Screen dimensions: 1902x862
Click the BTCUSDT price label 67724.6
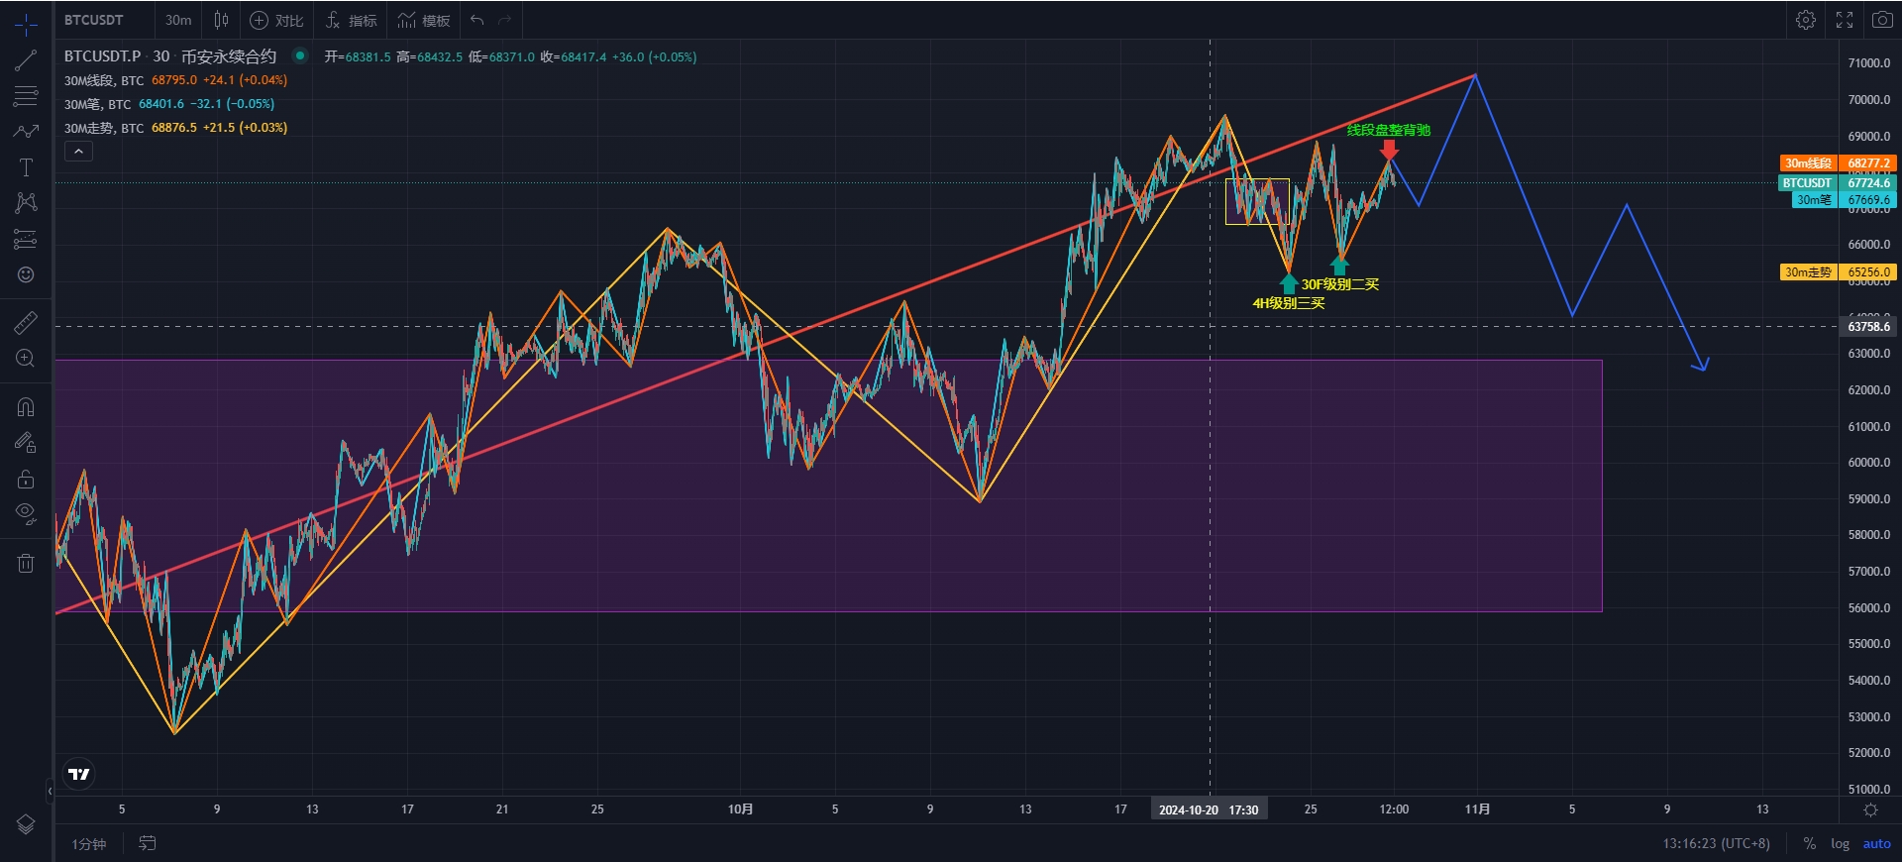tap(1838, 182)
